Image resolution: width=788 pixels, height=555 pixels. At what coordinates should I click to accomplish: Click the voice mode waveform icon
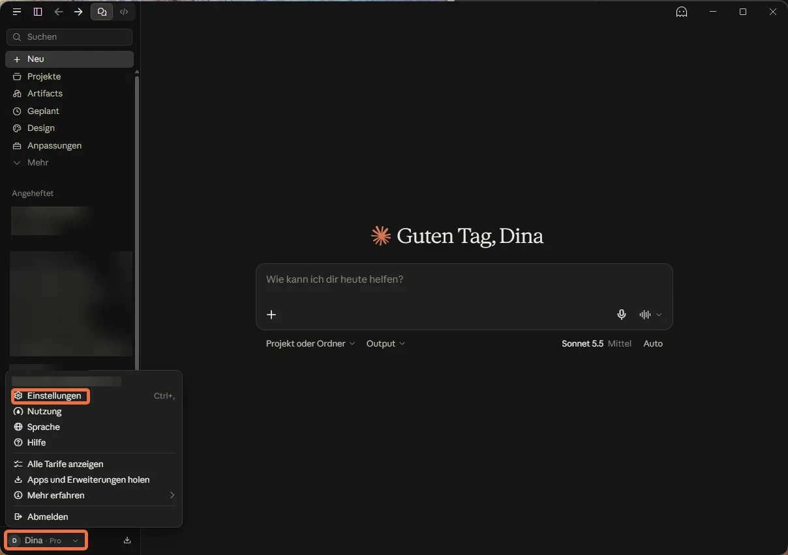[645, 315]
